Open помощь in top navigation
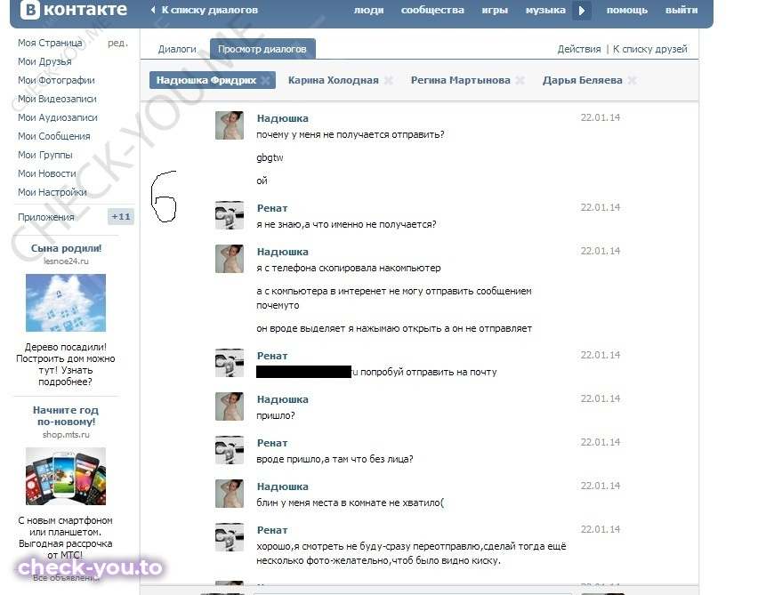 (627, 10)
